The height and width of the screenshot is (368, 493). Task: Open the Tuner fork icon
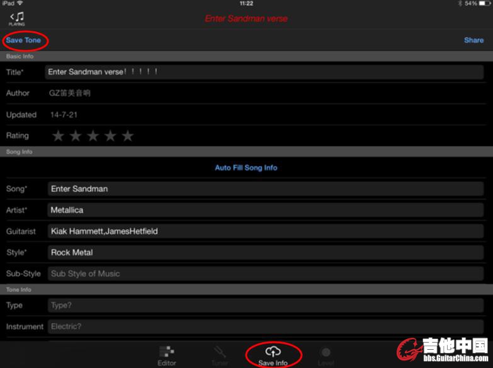220,352
